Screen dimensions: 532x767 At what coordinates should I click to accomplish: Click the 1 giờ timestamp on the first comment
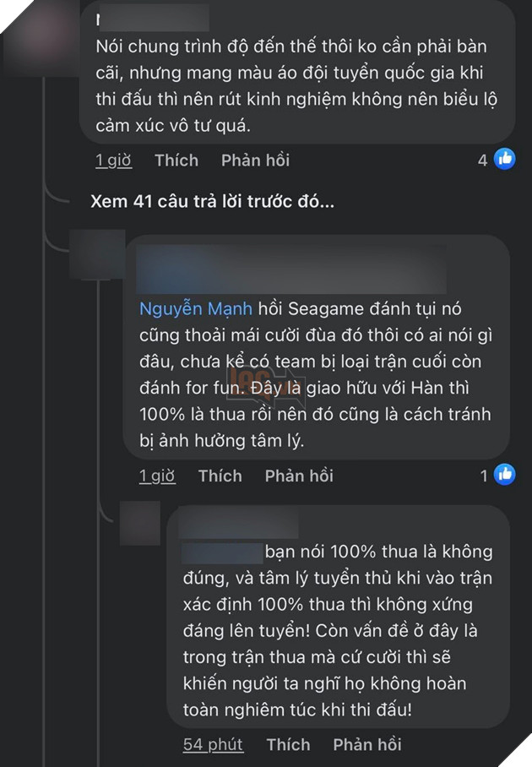click(112, 160)
